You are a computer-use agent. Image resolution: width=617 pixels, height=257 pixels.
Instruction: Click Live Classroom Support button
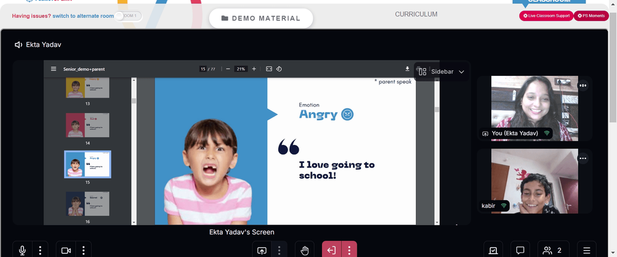tap(546, 16)
